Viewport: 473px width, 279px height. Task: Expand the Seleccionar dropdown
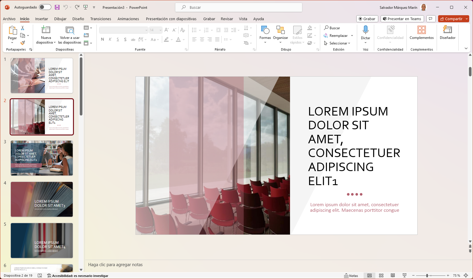[349, 43]
